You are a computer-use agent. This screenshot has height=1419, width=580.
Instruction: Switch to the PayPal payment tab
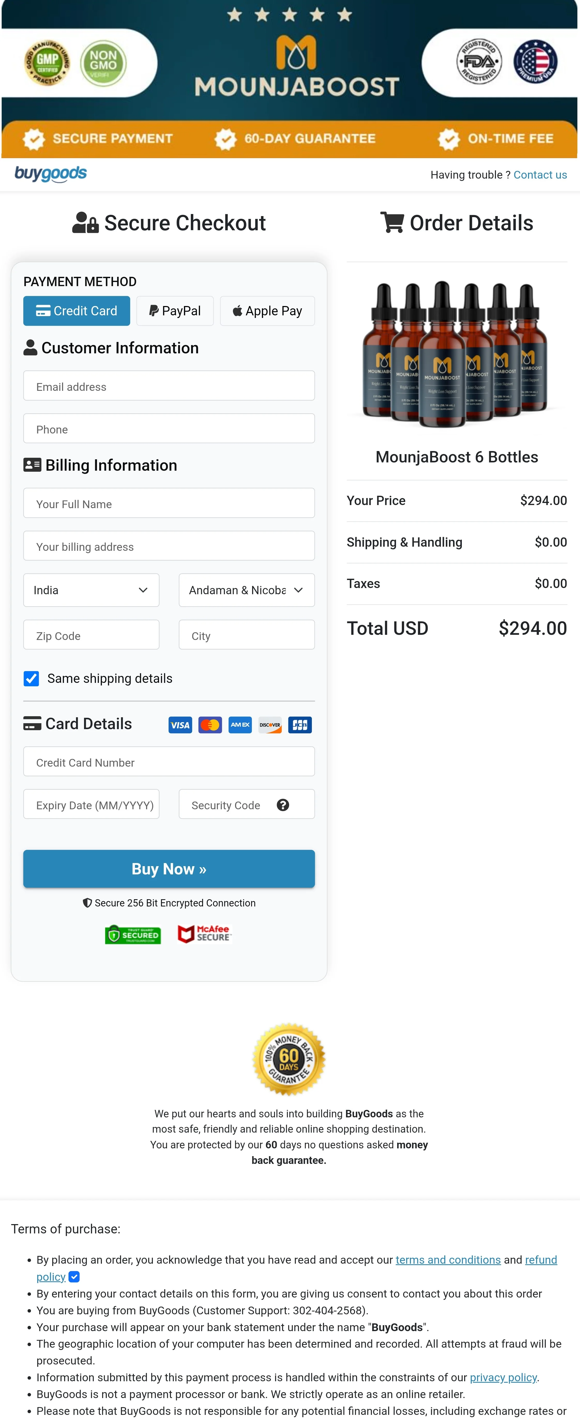coord(175,311)
